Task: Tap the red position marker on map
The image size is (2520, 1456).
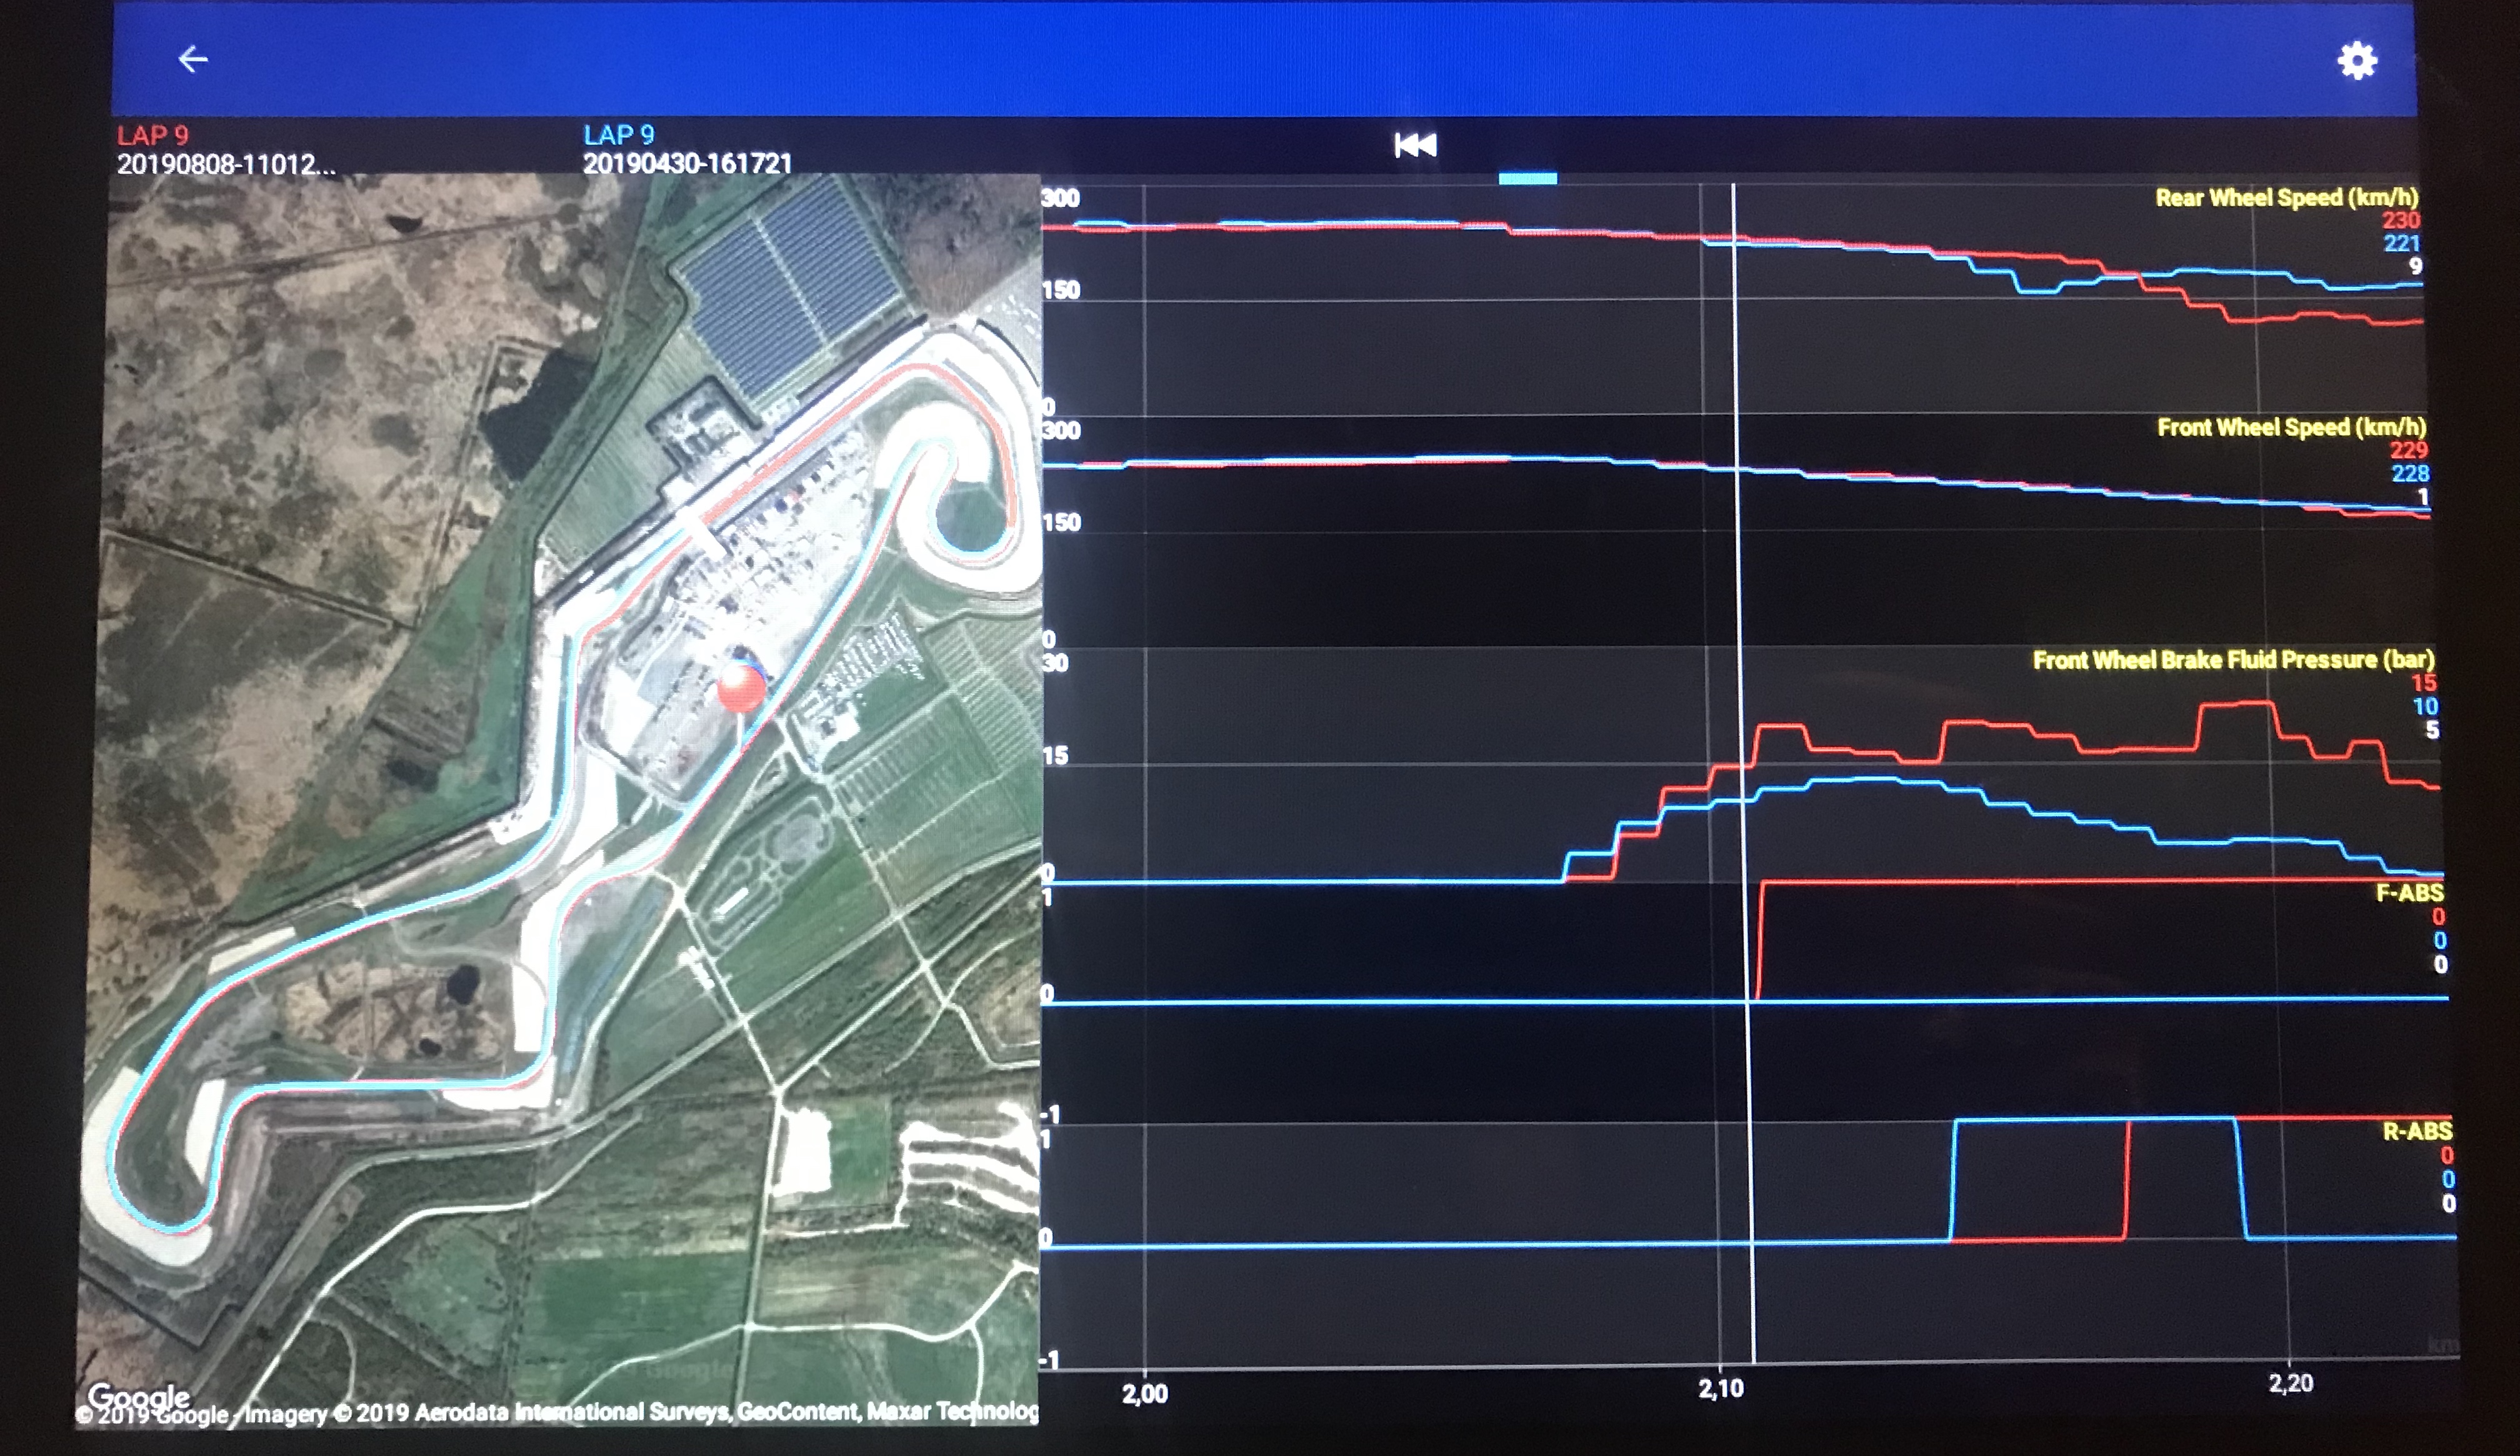Action: (741, 688)
